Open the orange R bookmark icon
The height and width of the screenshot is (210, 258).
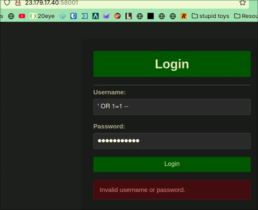[184, 16]
